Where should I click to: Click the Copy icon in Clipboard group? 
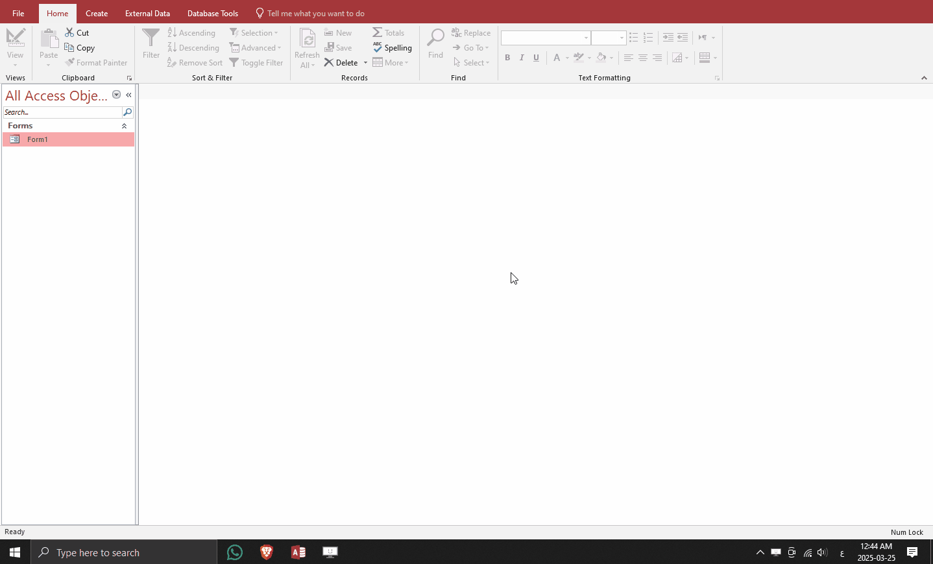(69, 47)
